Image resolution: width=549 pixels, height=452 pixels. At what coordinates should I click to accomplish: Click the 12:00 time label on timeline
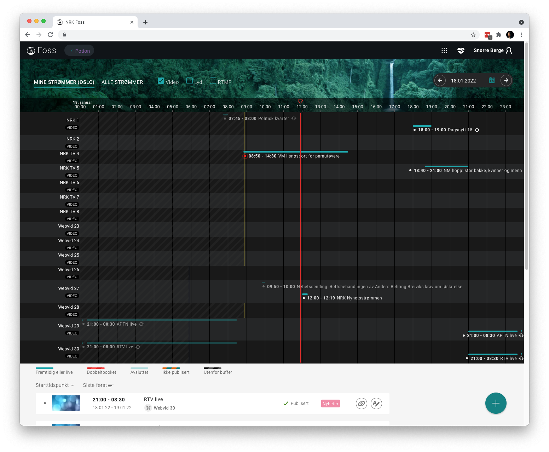[x=302, y=107]
